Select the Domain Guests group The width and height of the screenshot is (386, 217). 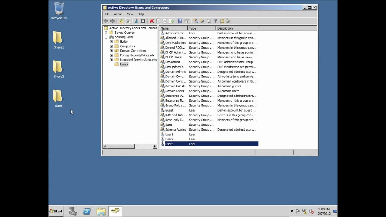(209, 86)
